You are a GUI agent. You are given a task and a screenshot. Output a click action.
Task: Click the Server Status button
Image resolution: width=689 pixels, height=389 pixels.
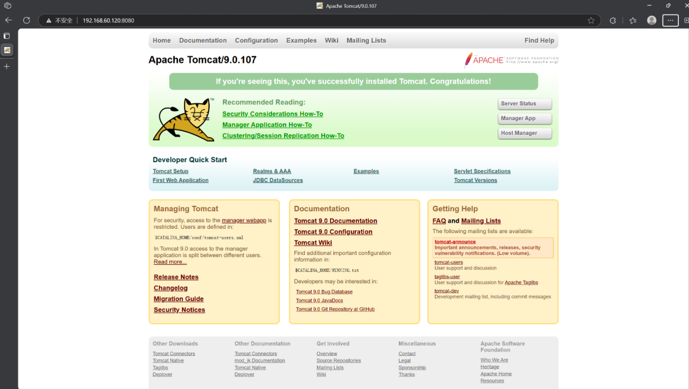[525, 104]
